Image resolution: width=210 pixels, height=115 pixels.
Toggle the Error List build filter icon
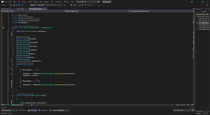pyautogui.click(x=51, y=110)
